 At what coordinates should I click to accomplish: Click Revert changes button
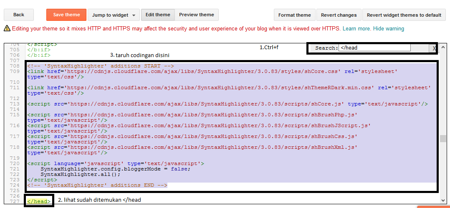point(339,15)
